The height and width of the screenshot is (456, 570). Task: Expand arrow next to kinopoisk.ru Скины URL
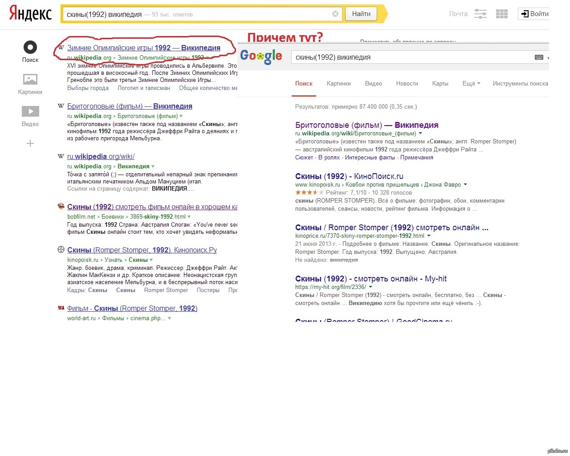[x=151, y=260]
